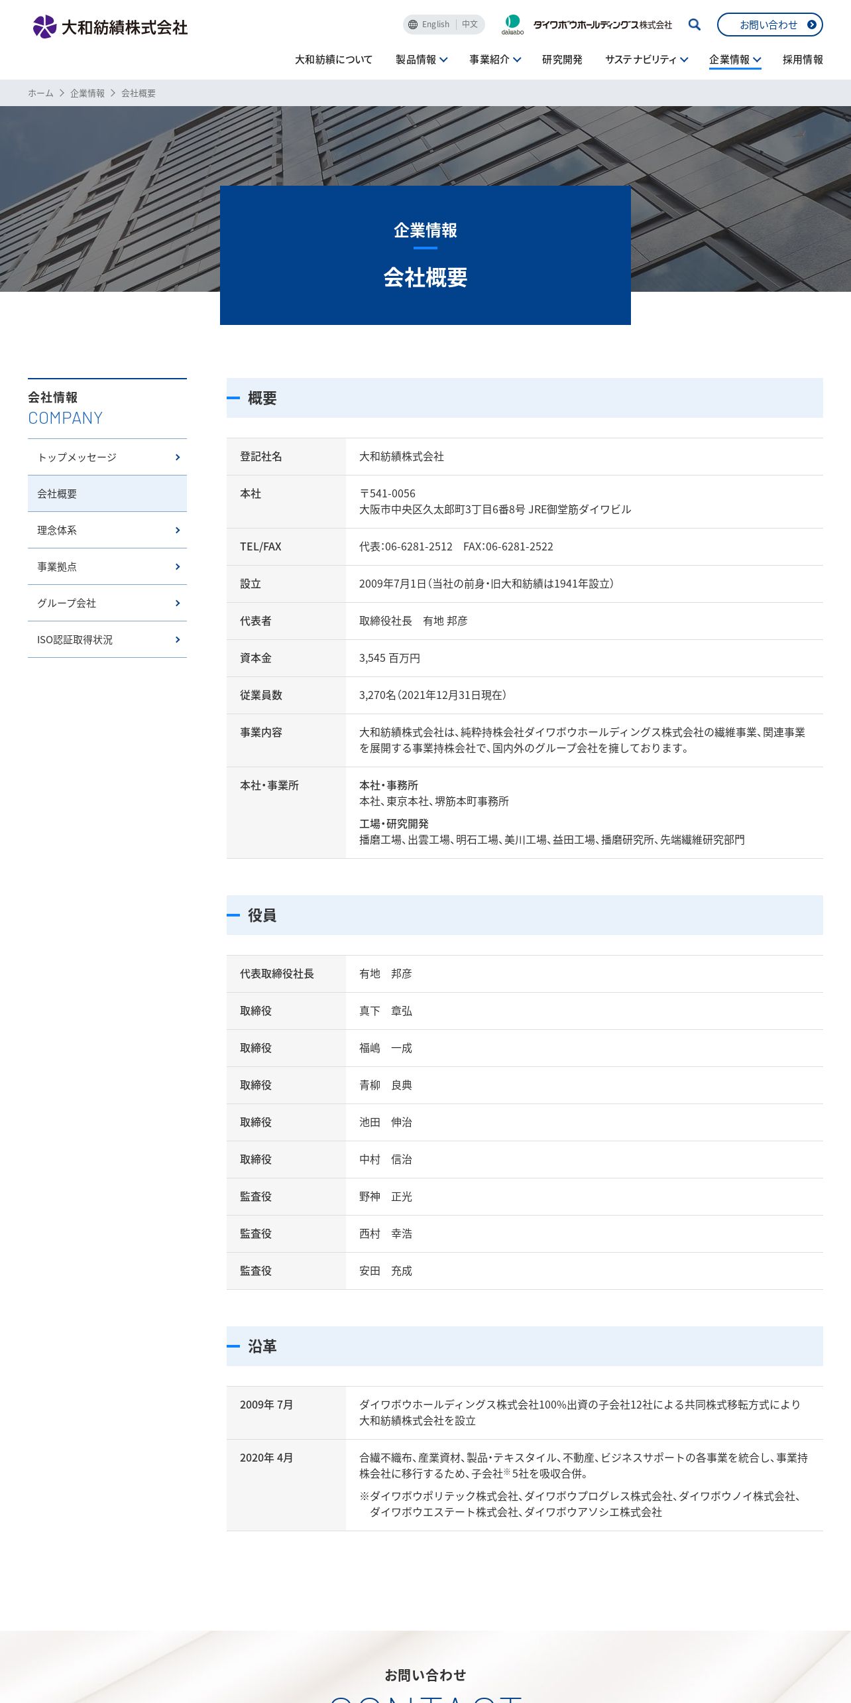Click the 概要 section heading
Screen dimensions: 851x1703
point(262,398)
